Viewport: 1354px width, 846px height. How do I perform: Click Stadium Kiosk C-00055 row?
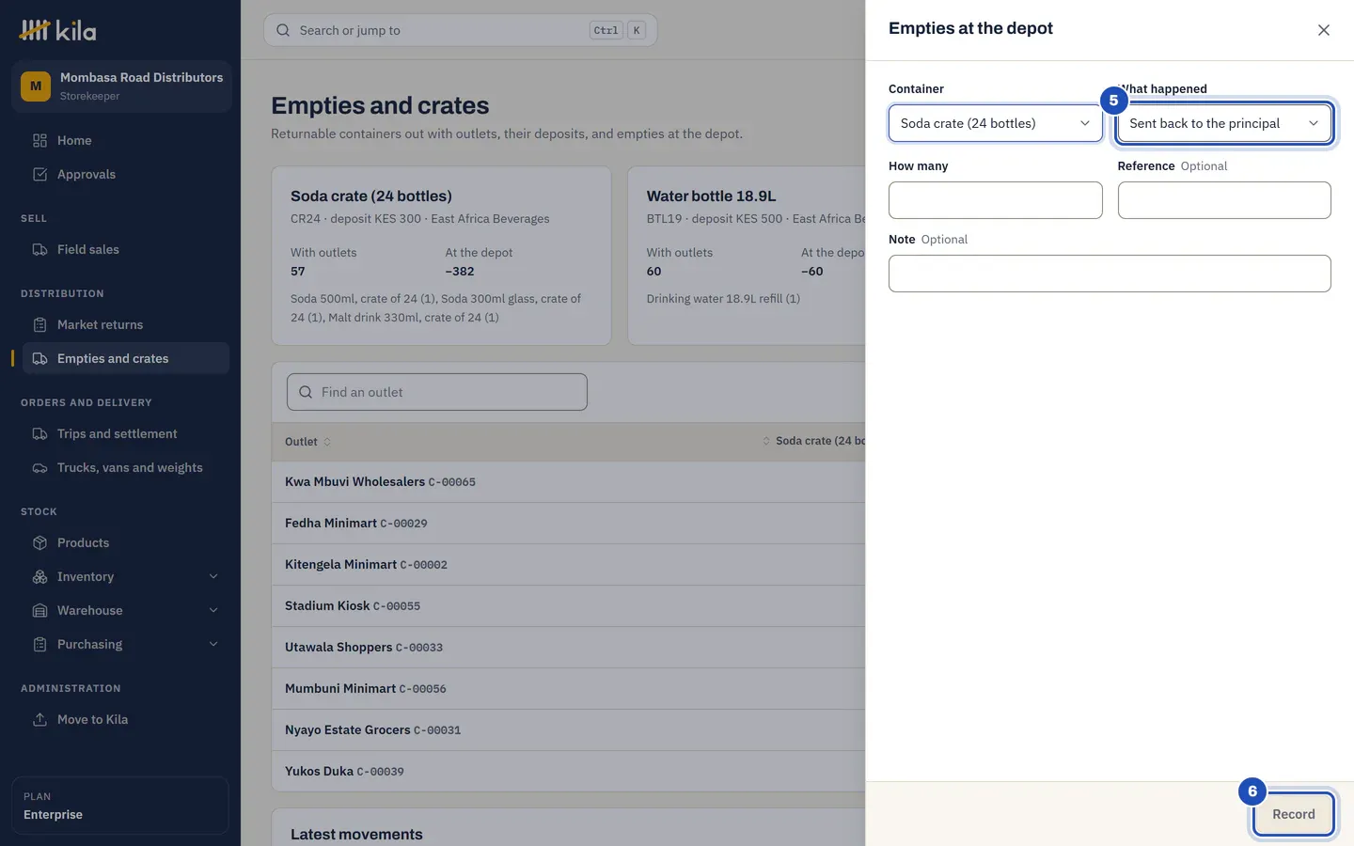(568, 605)
